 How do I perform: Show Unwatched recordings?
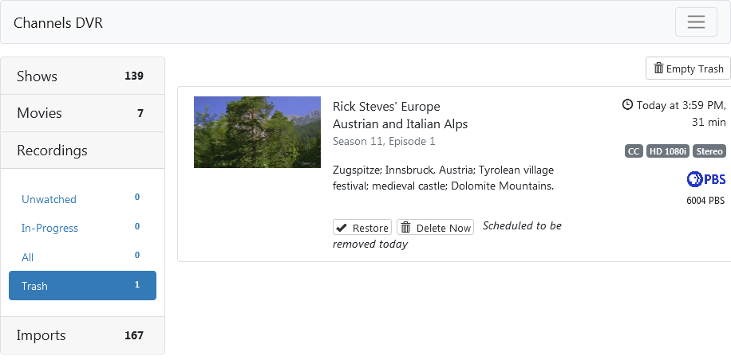[x=49, y=199]
